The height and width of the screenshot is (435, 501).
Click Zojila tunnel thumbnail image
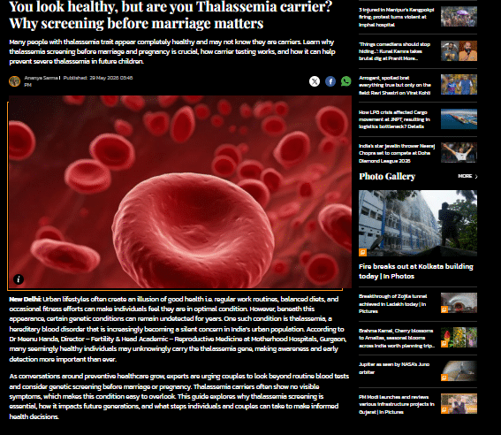(x=459, y=302)
